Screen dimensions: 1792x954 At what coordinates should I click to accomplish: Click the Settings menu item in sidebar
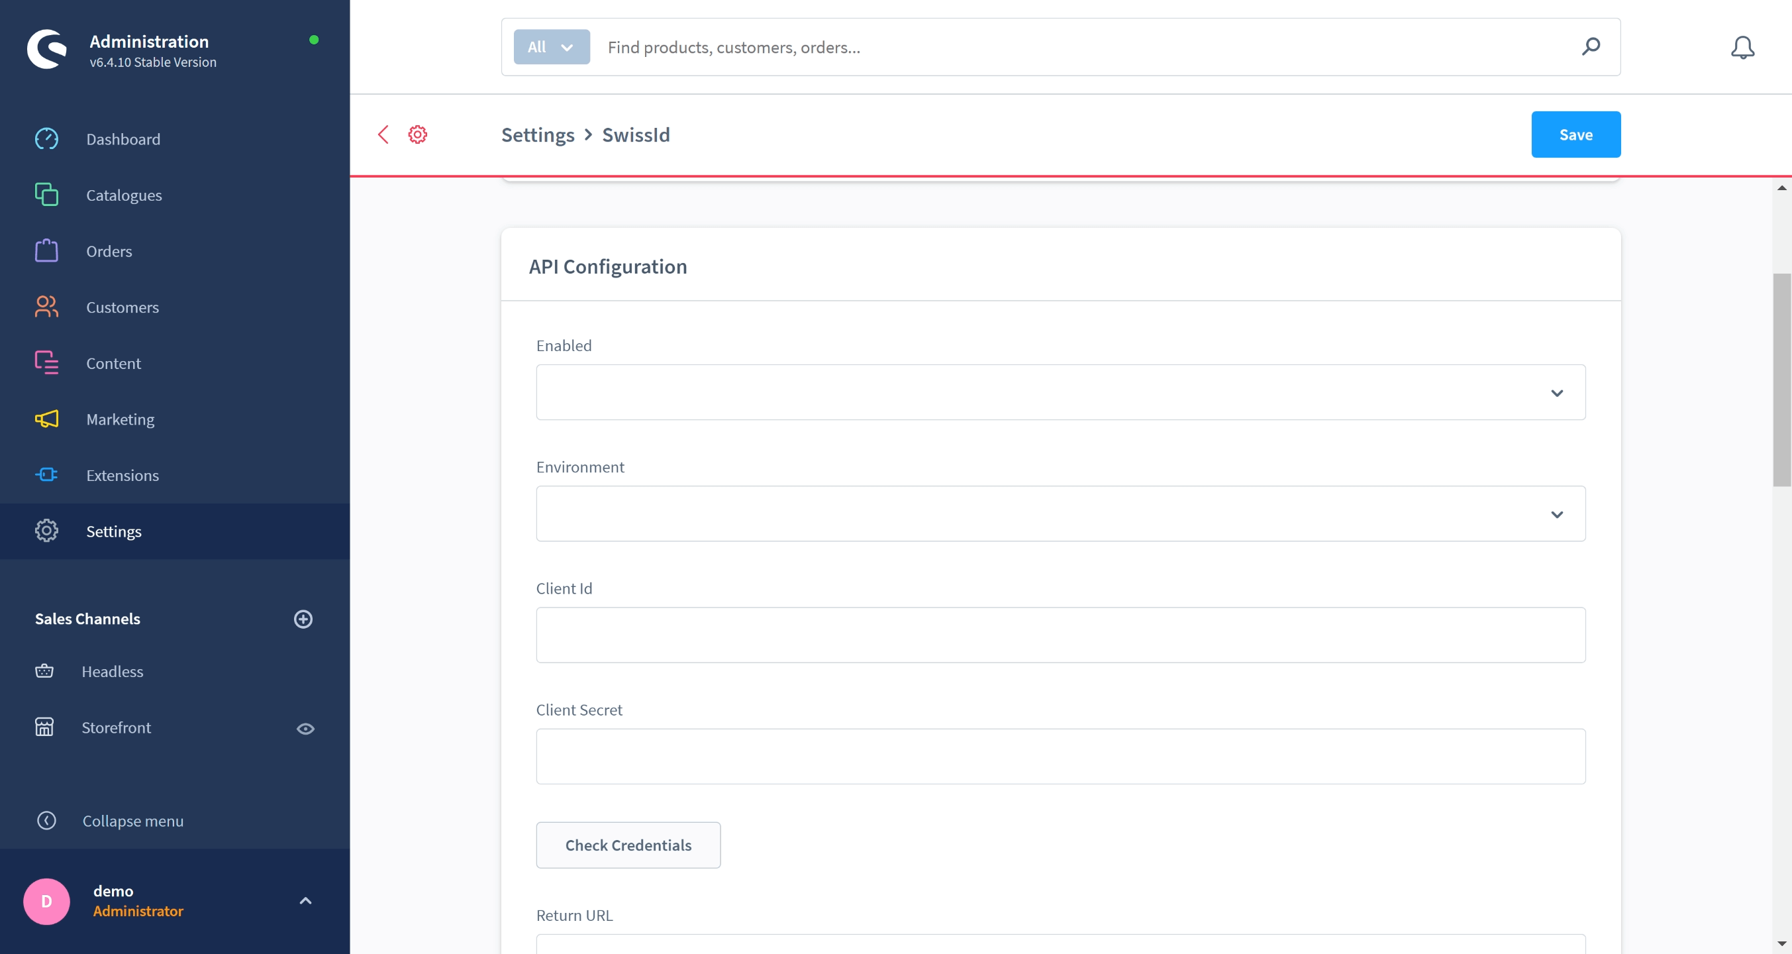[113, 531]
